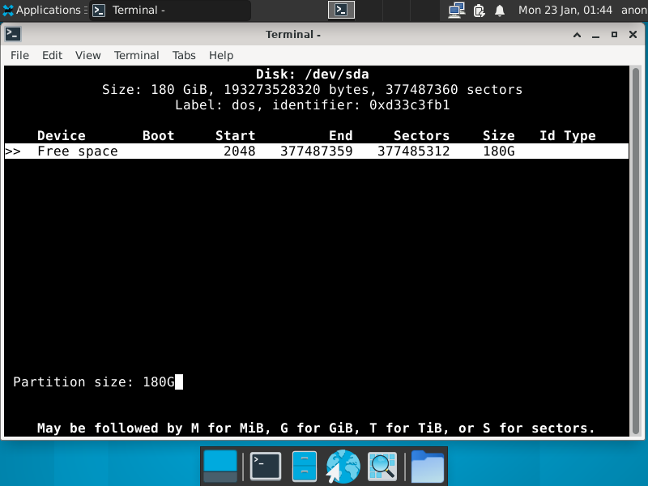Click the 180G size value in row
This screenshot has height=486, width=648.
pos(499,151)
